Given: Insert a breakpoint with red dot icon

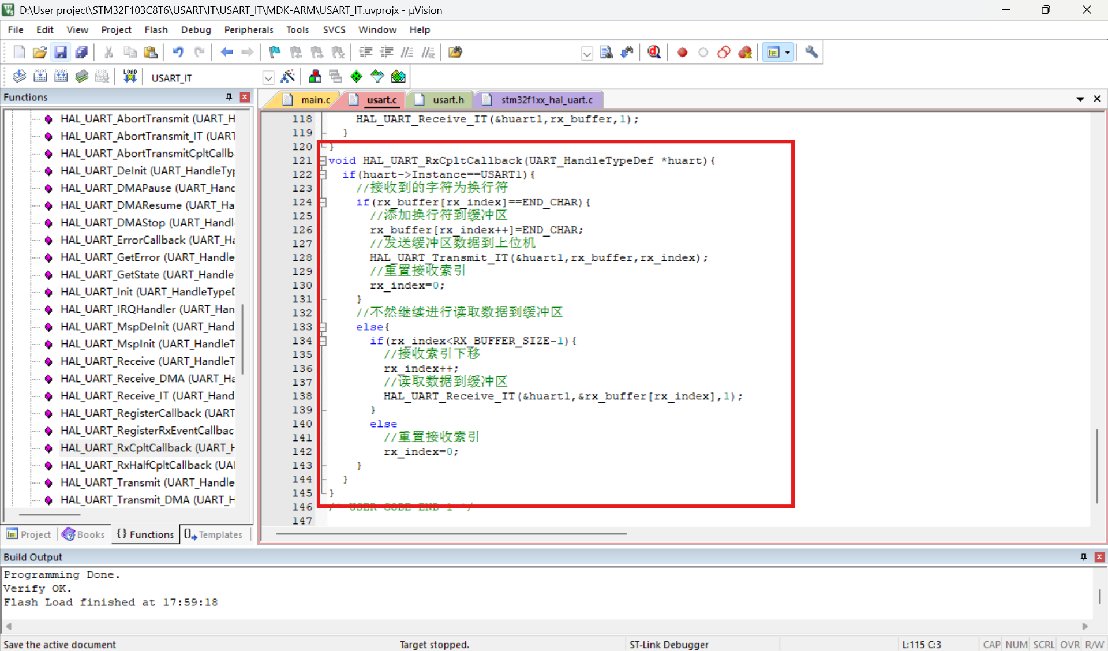Looking at the screenshot, I should tap(682, 53).
